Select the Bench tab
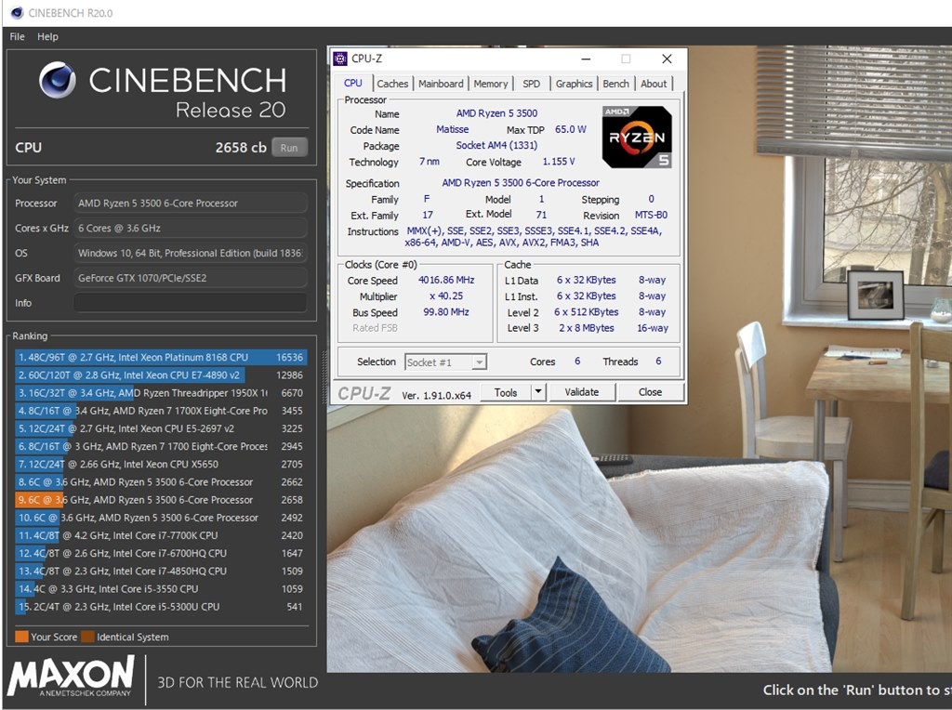 (615, 84)
